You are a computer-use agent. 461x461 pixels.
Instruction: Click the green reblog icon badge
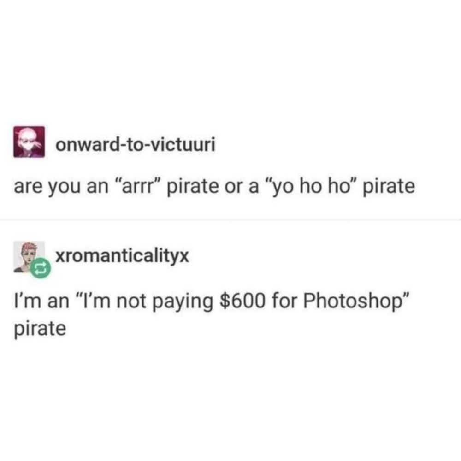41,268
